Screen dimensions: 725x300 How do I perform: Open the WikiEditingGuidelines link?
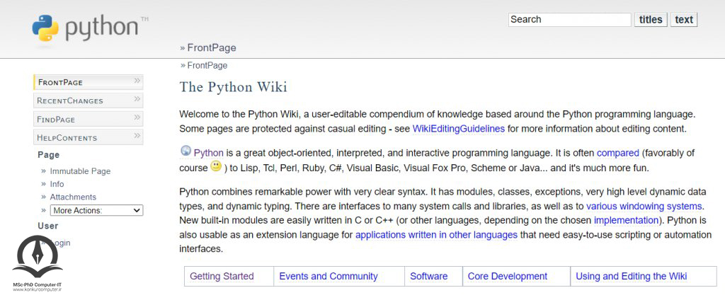pos(458,129)
